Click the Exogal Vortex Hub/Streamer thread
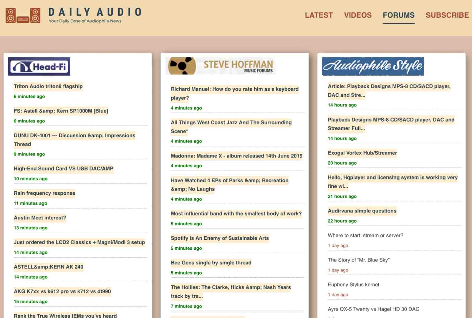Viewport: 472px width, 318px height. pos(362,153)
